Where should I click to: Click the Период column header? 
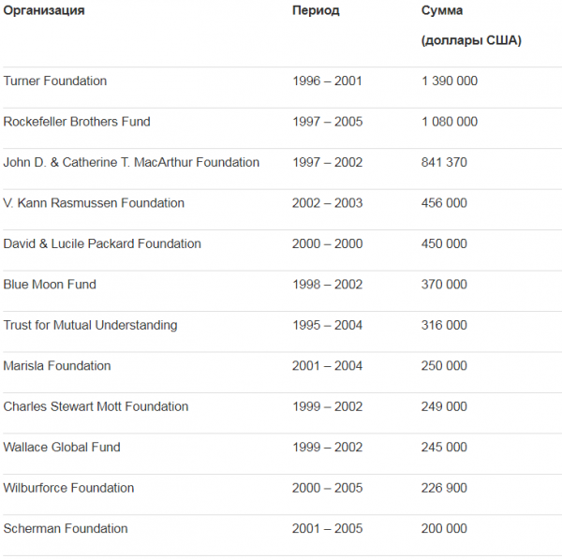(316, 11)
